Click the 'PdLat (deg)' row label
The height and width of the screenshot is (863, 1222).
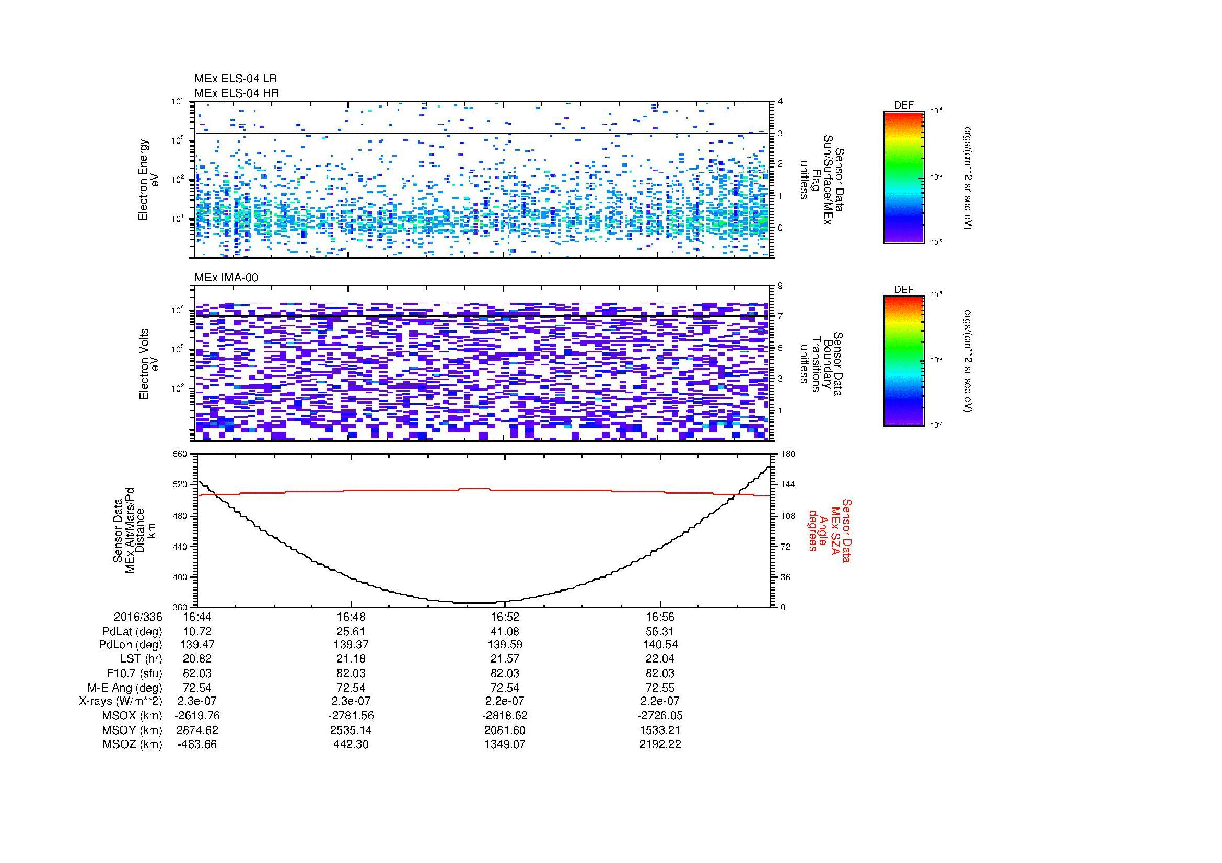[x=132, y=632]
